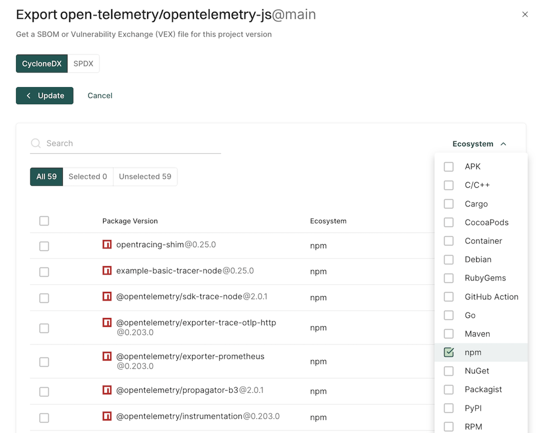Click npm icon next to example-basic-tracer-node

107,271
